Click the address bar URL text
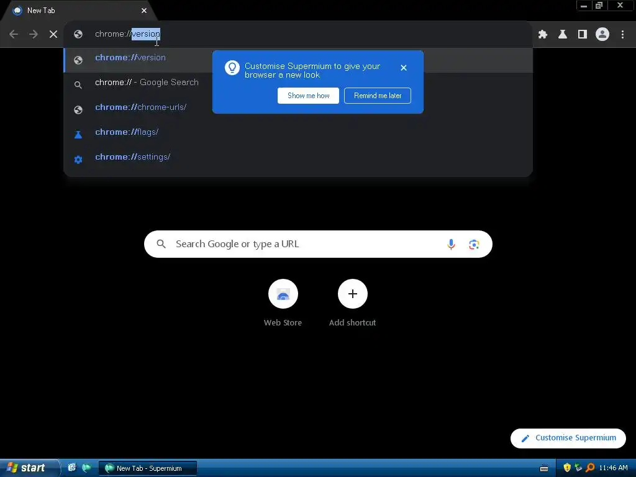Screen dimensions: 636x477 [127, 34]
